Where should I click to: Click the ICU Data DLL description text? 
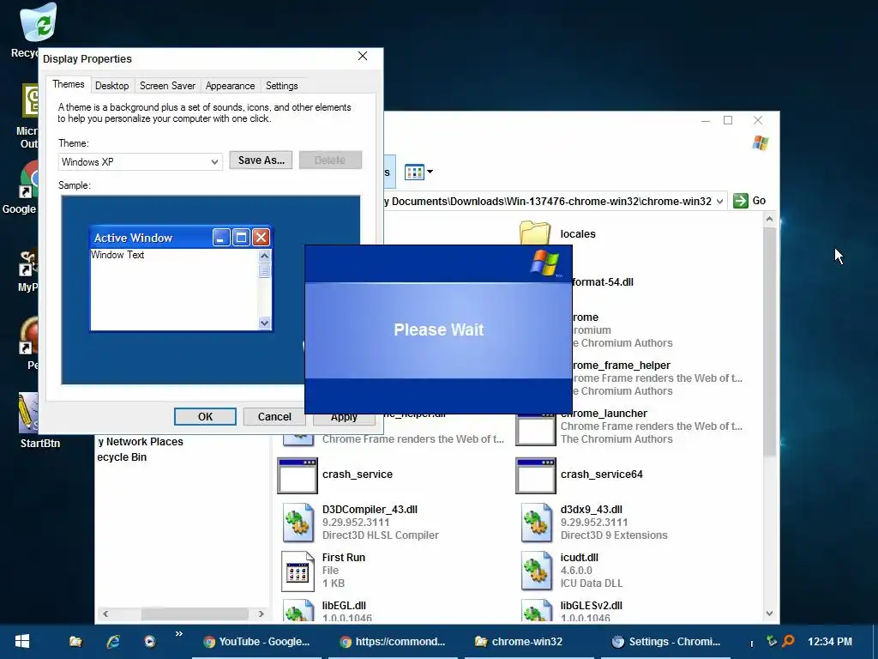[592, 583]
